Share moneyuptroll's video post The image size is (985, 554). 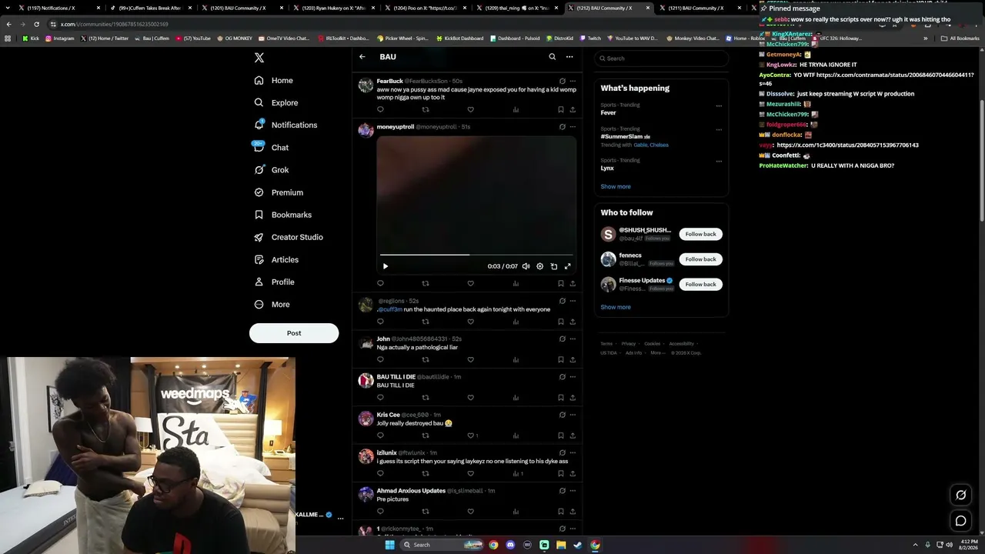(x=573, y=283)
